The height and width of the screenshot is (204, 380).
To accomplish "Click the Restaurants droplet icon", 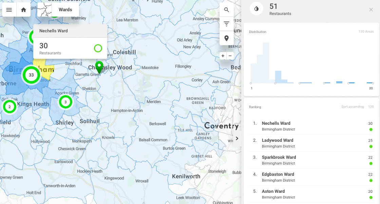I will point(256,8).
